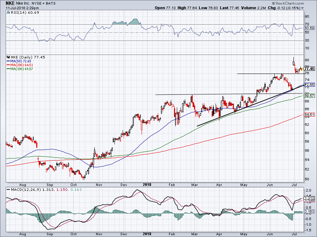
Task: Click the 60.69 RSI value tag on axis
Action: (309, 28)
